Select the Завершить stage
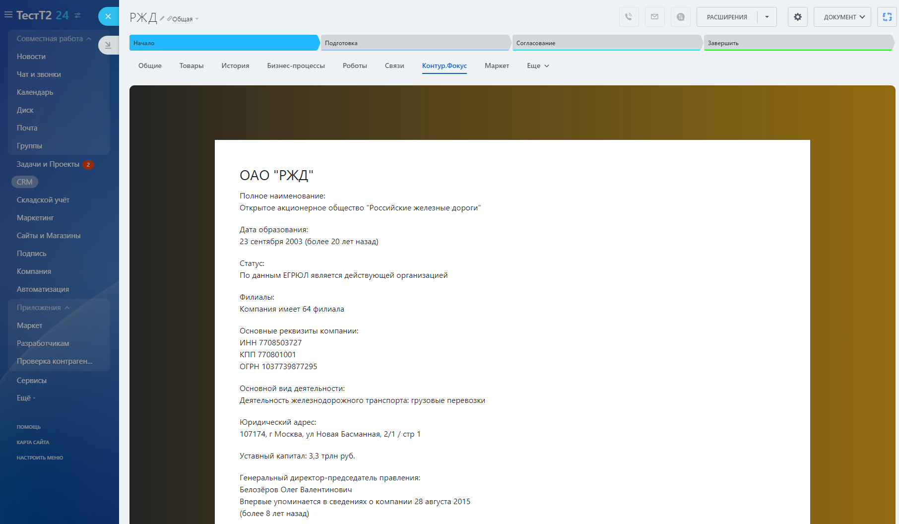 coord(799,43)
